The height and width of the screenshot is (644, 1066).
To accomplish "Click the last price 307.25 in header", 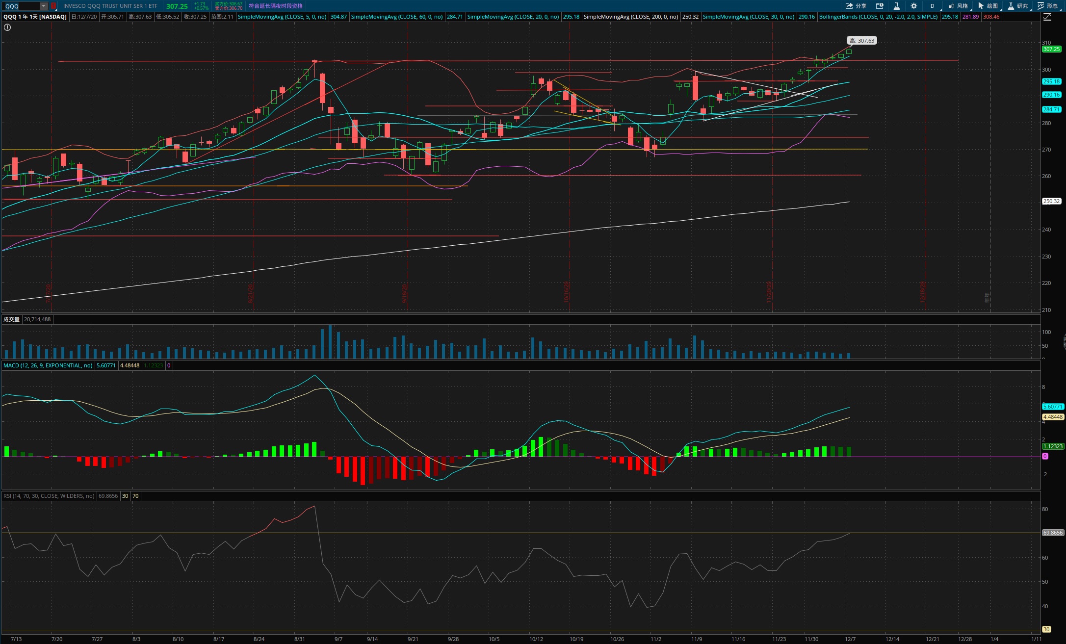I will tap(177, 6).
